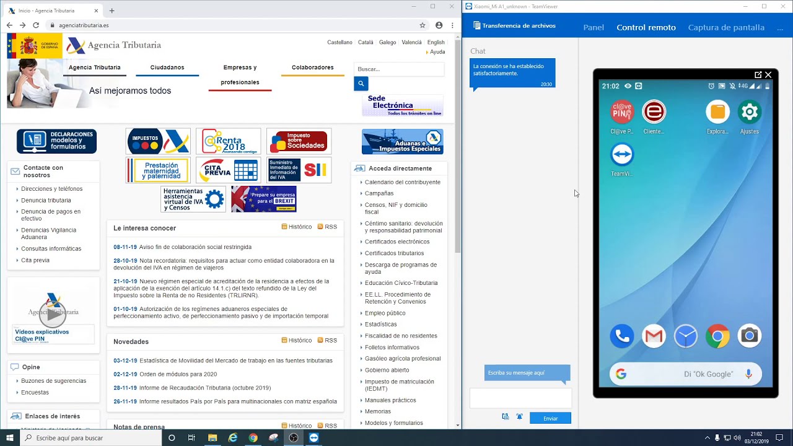Screen dimensions: 793x446
Task: Open Ajustes settings app on phone
Action: [750, 112]
